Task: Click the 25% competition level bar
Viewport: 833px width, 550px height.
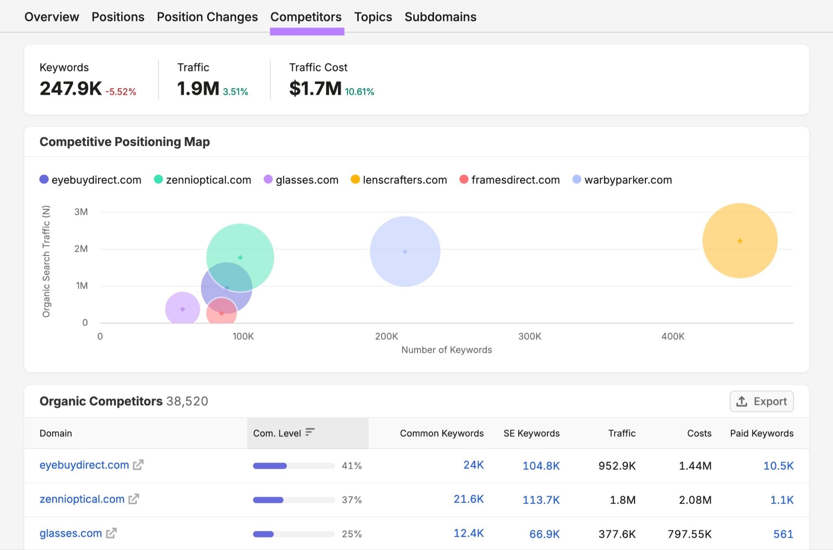Action: (x=294, y=534)
